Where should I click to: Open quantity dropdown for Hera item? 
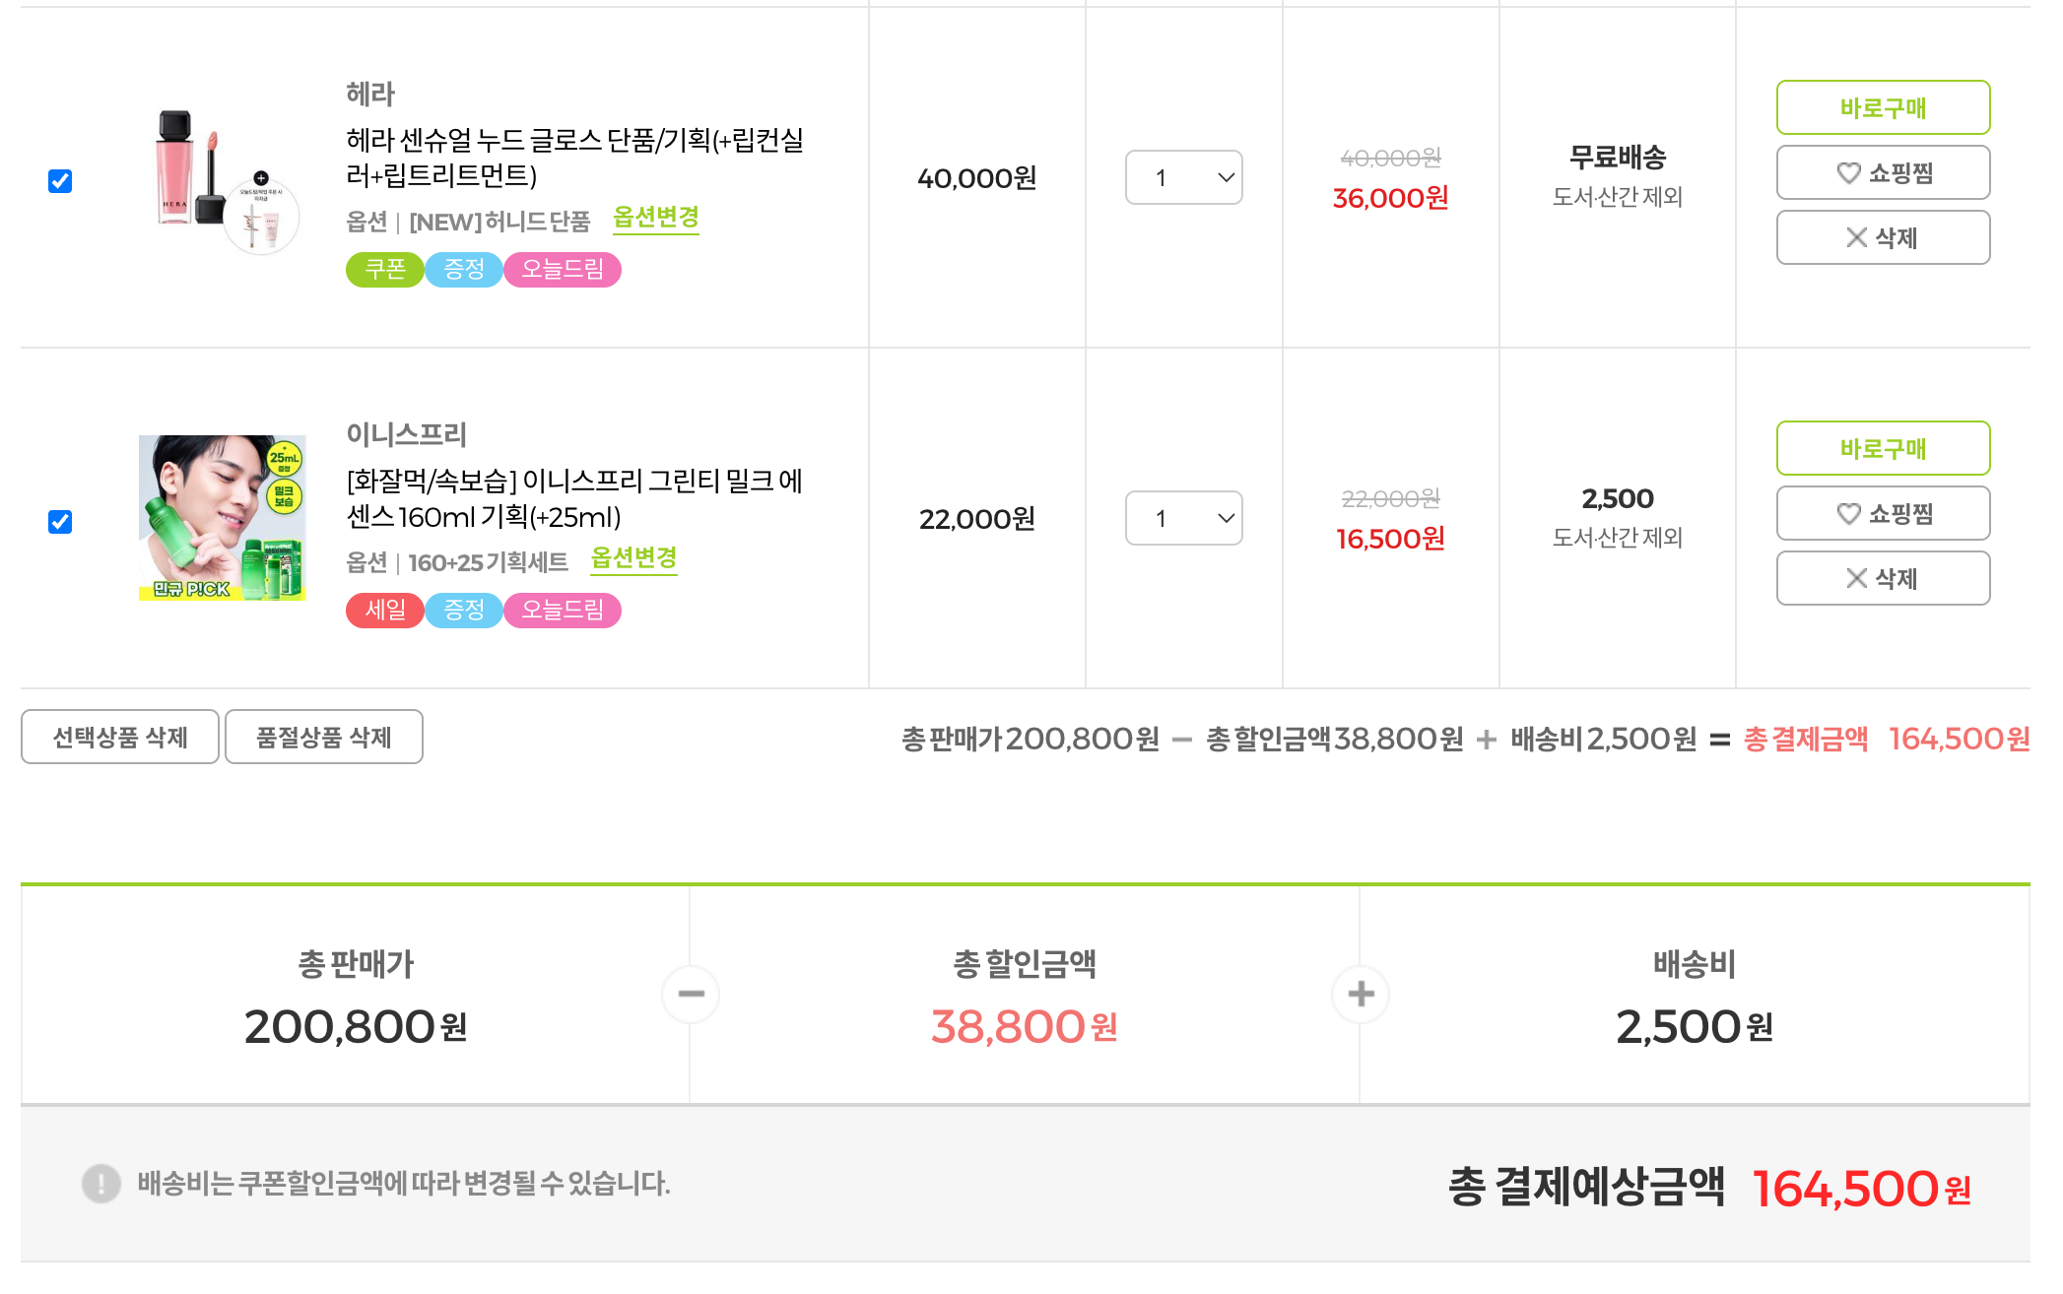coord(1183,177)
